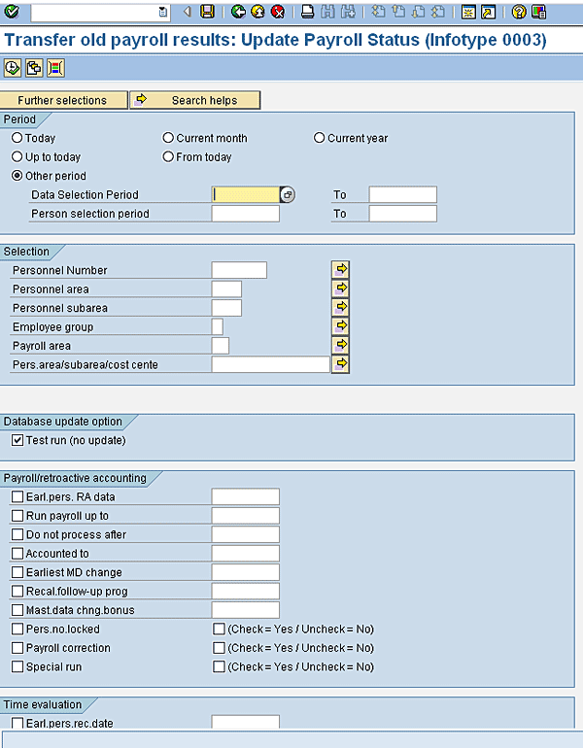This screenshot has width=583, height=748.
Task: Select the Current month radio button
Action: 168,138
